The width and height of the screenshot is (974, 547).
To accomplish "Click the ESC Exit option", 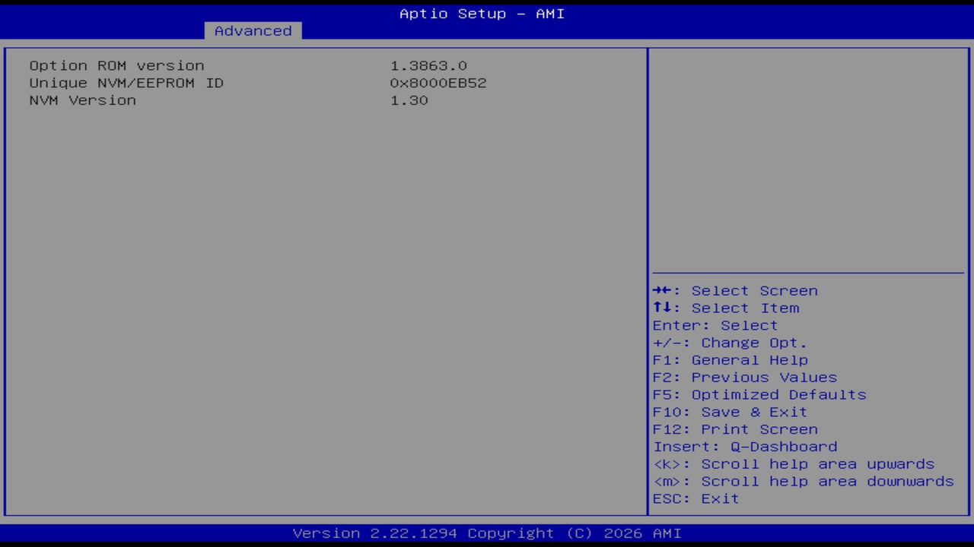I will pyautogui.click(x=695, y=498).
